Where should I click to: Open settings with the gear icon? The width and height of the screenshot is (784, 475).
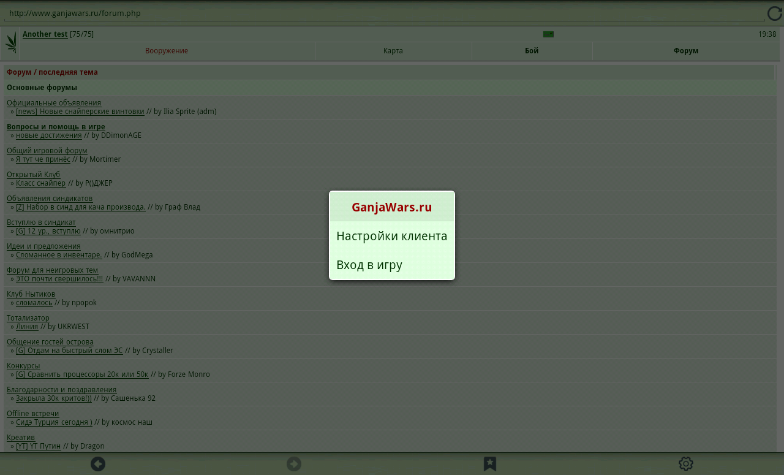tap(686, 464)
